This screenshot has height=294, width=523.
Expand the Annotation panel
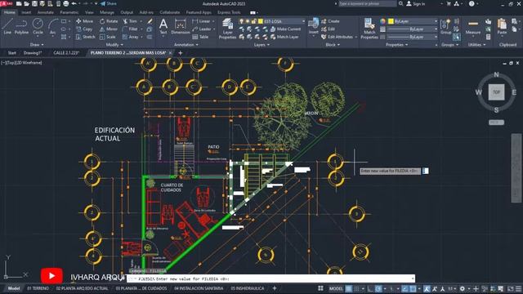tap(186, 45)
